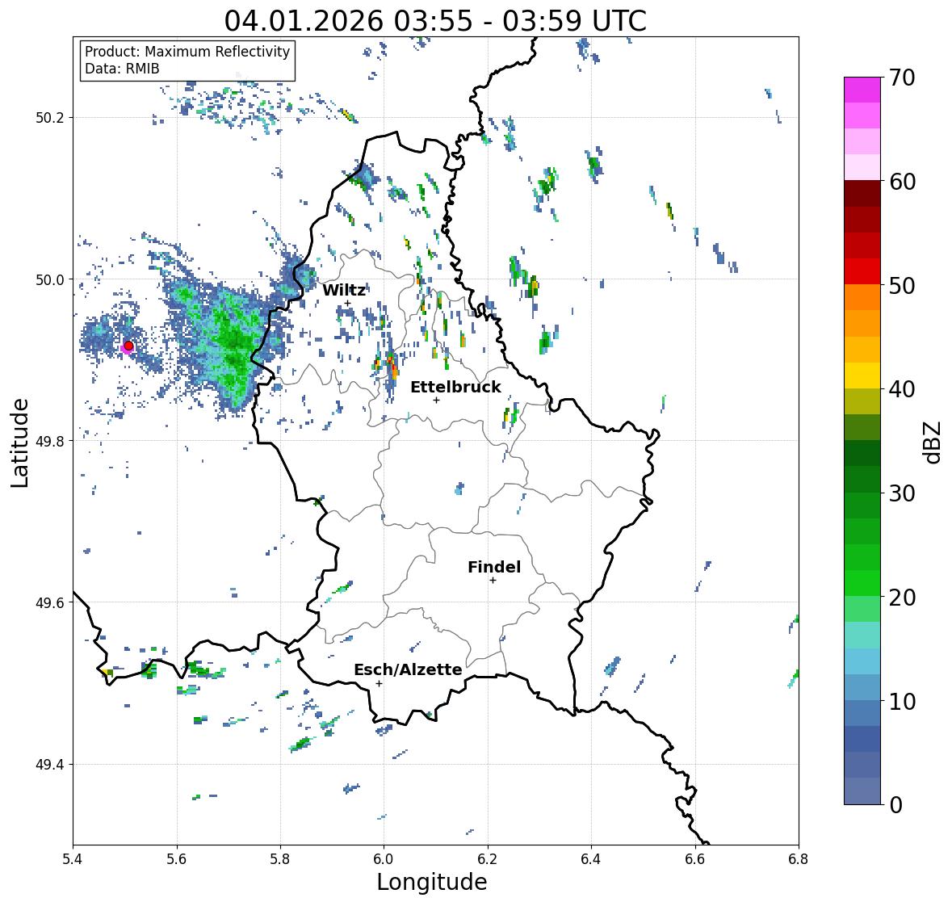
Task: Click the plus marker below the Ettelbruck label
Action: click(x=436, y=400)
